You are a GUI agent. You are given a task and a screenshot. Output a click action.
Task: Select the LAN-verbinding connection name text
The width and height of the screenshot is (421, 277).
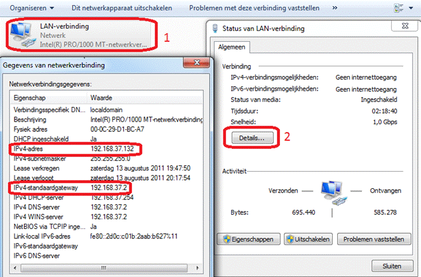64,26
